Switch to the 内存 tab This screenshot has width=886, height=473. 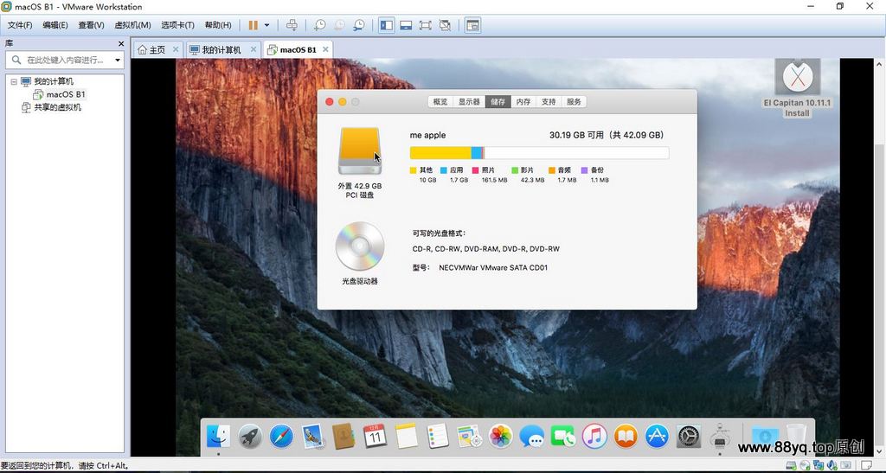(x=523, y=101)
